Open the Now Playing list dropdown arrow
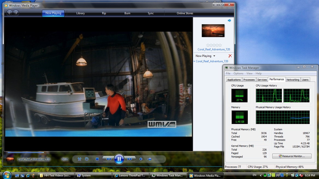The width and height of the screenshot is (319, 179). [214, 56]
